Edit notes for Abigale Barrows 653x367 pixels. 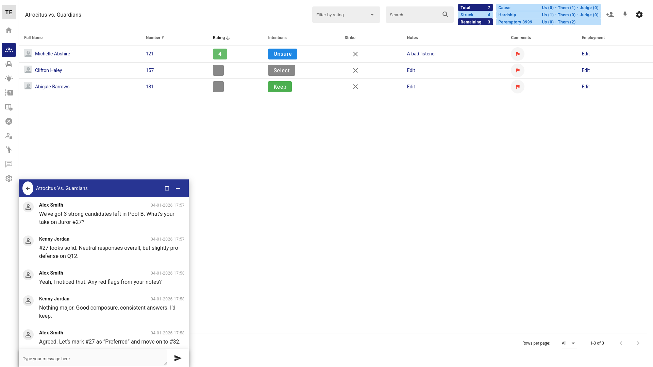[411, 87]
